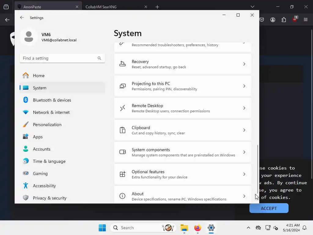This screenshot has height=235, width=313.
Task: Click the search magnifier in Find a setting
Action: pos(99,58)
